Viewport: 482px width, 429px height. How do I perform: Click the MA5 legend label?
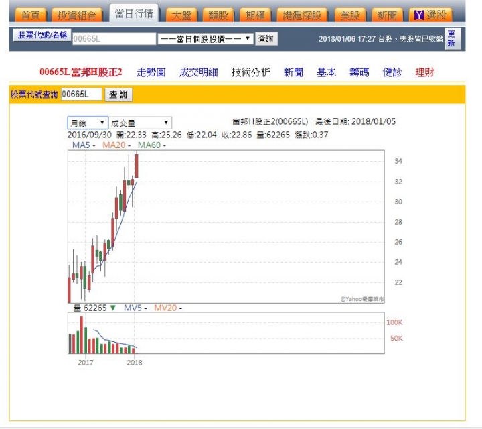point(81,145)
